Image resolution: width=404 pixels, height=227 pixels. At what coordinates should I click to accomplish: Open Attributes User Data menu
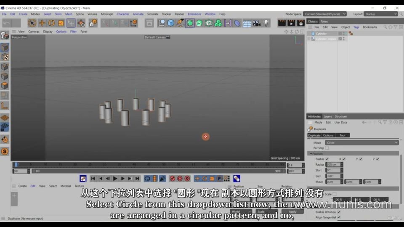(x=340, y=122)
